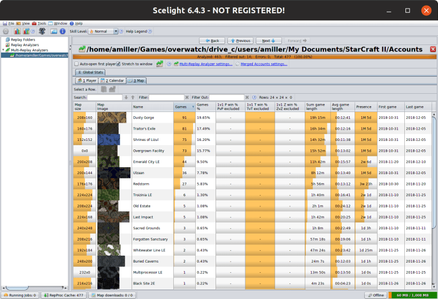Sort by the Avg game length column header

coord(342,107)
